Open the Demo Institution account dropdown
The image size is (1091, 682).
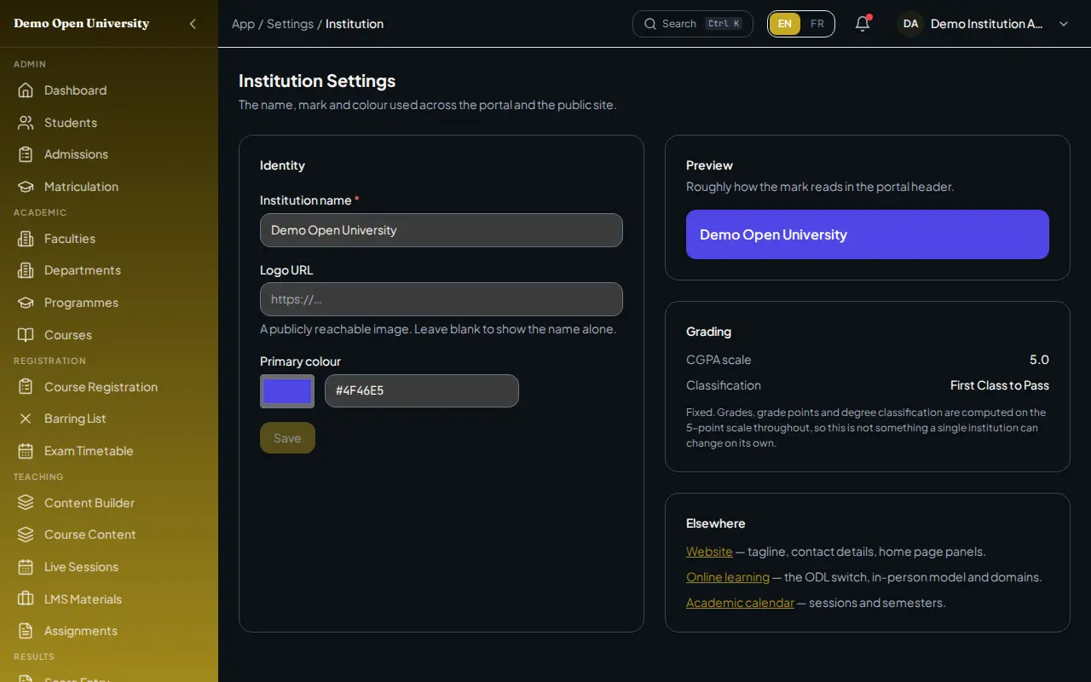tap(984, 24)
